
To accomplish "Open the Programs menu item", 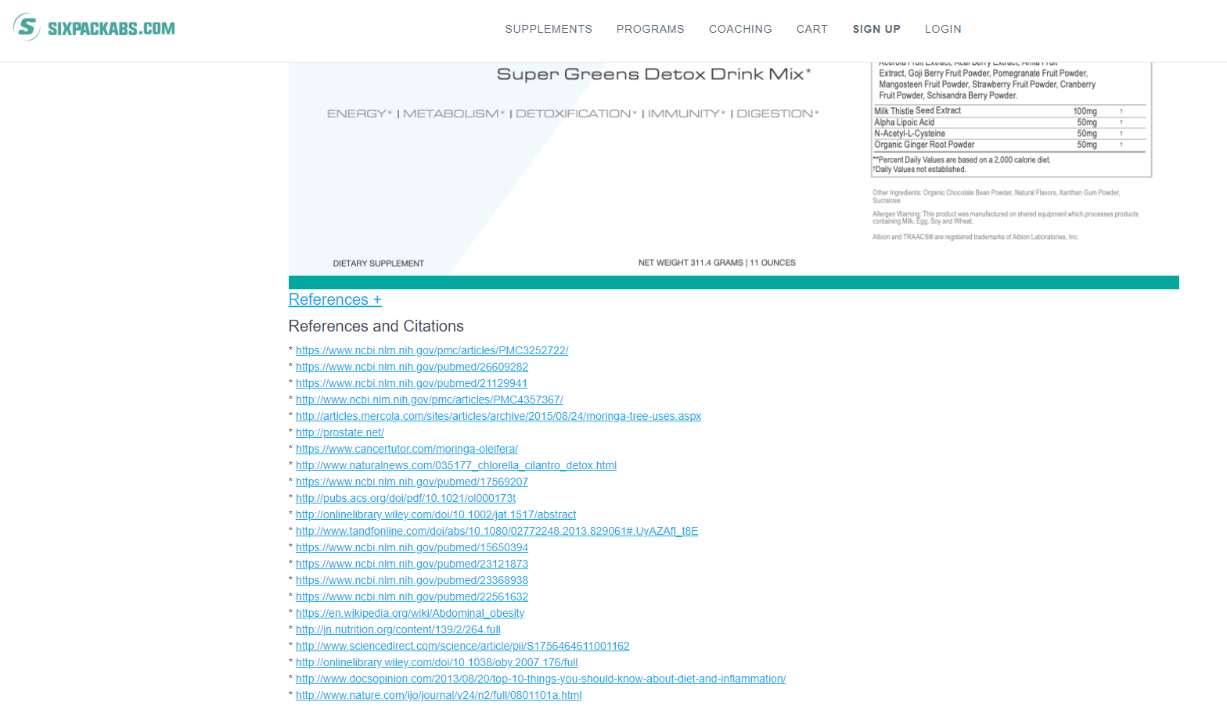I will 650,29.
